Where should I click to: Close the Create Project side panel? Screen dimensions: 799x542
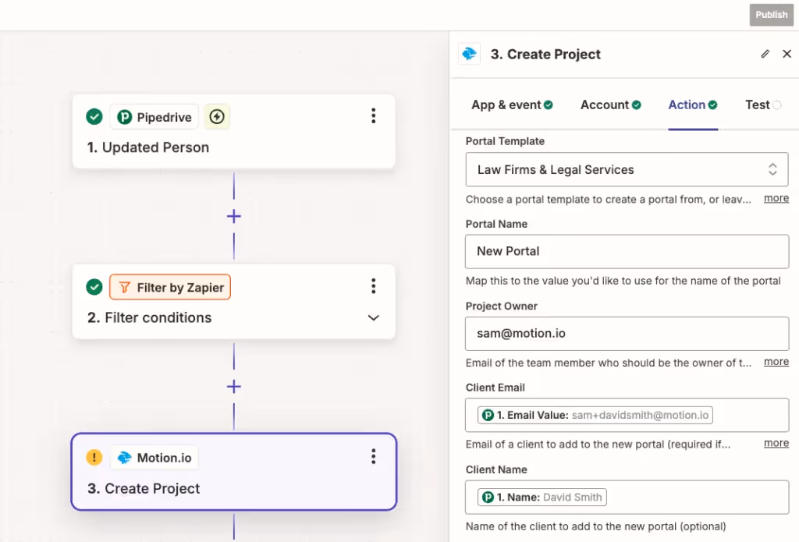787,54
